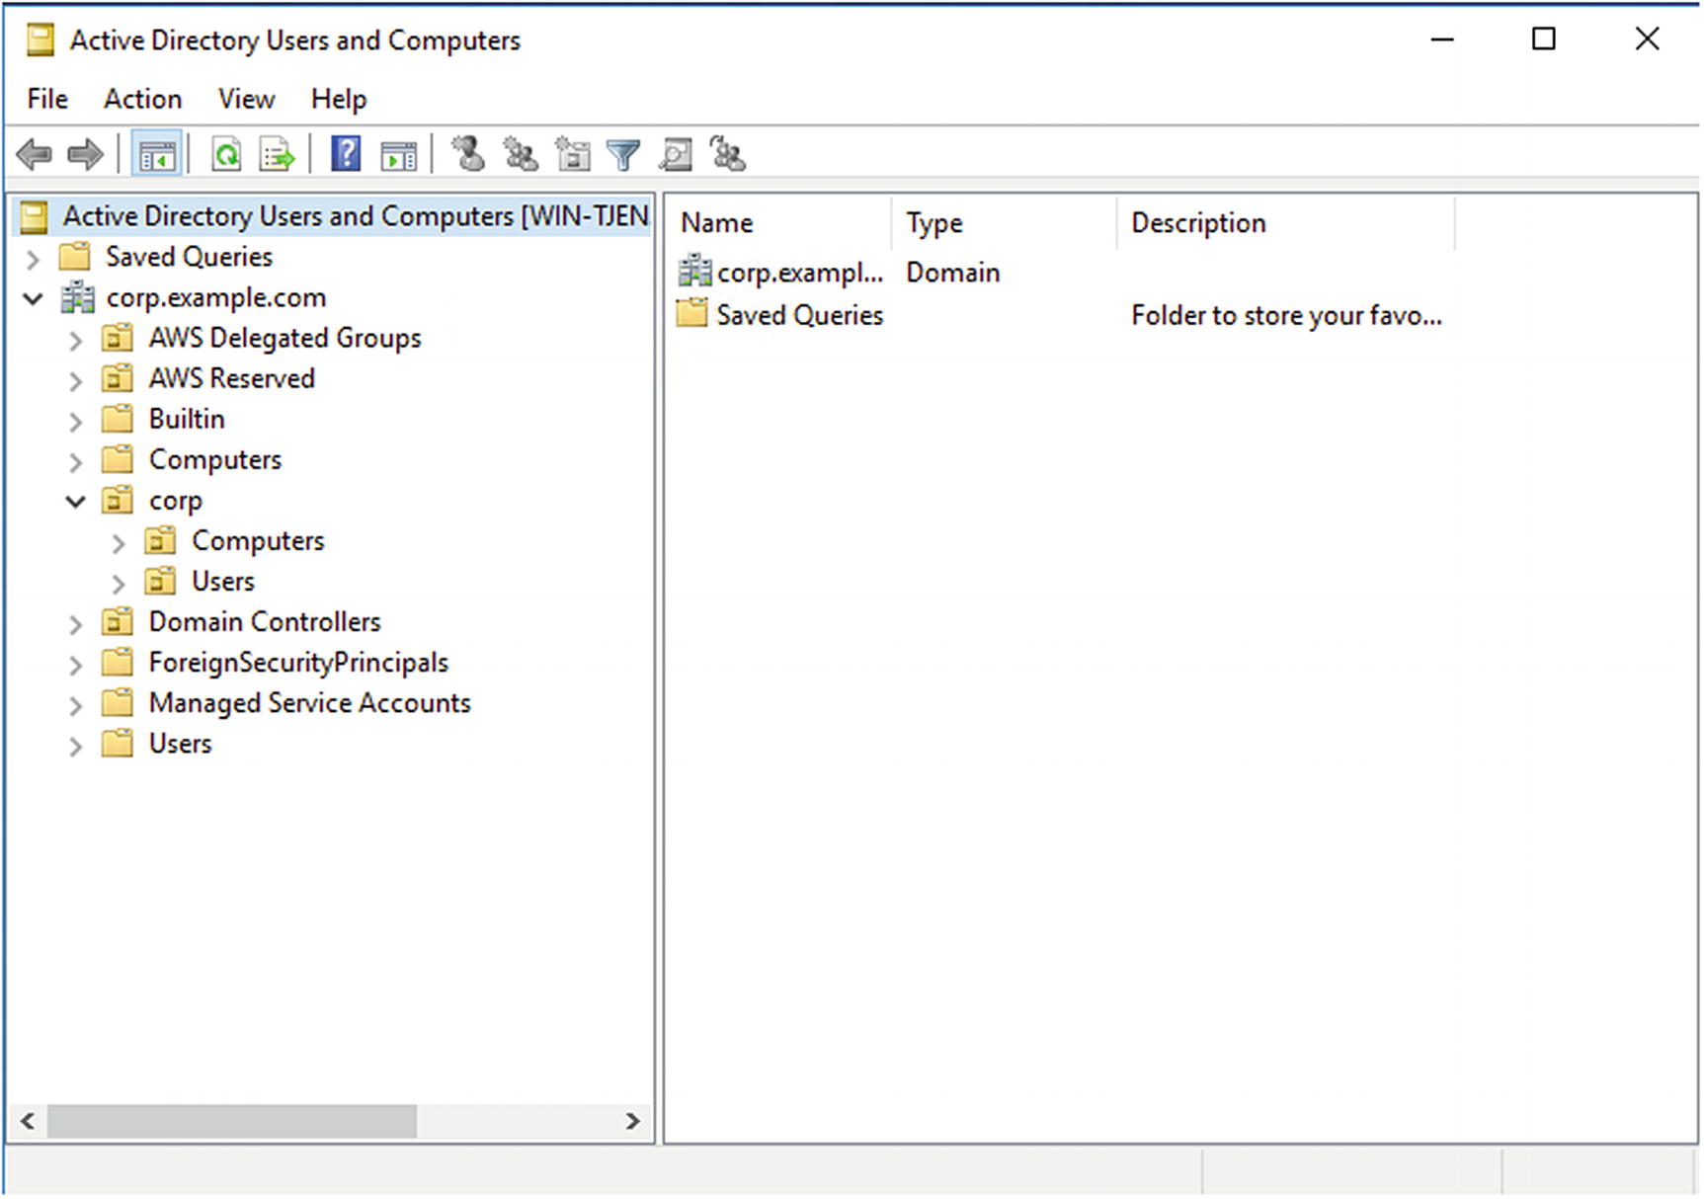Expand the Domain Controllers node
Image resolution: width=1704 pixels, height=1199 pixels.
pyautogui.click(x=75, y=624)
